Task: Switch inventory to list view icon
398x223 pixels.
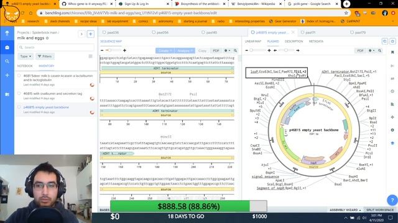Action: pos(90,56)
